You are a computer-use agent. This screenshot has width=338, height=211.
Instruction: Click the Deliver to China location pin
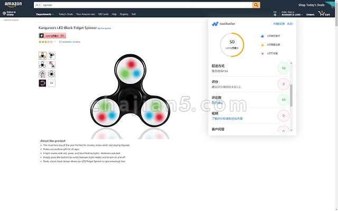4,14
